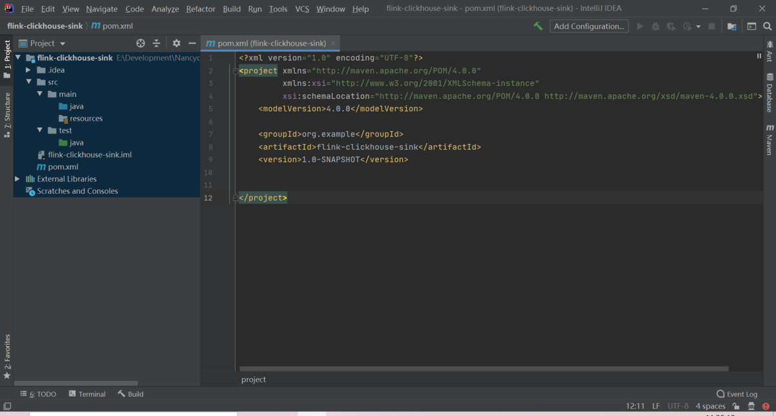Collapse the main folder arrow

[39, 94]
